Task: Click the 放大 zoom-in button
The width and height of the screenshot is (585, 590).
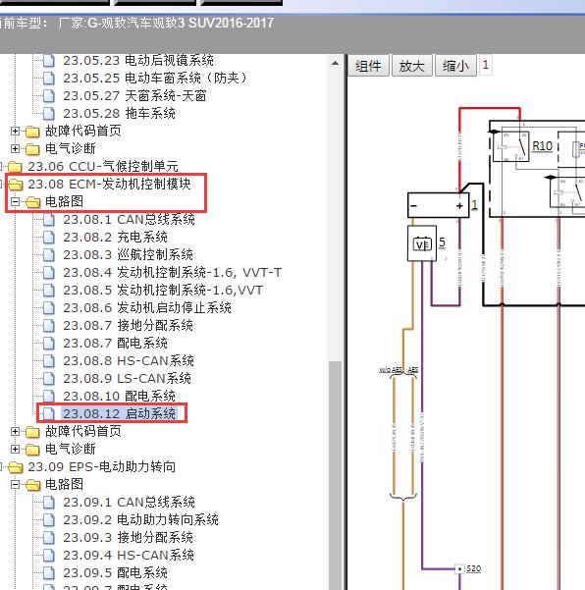Action: pyautogui.click(x=411, y=66)
